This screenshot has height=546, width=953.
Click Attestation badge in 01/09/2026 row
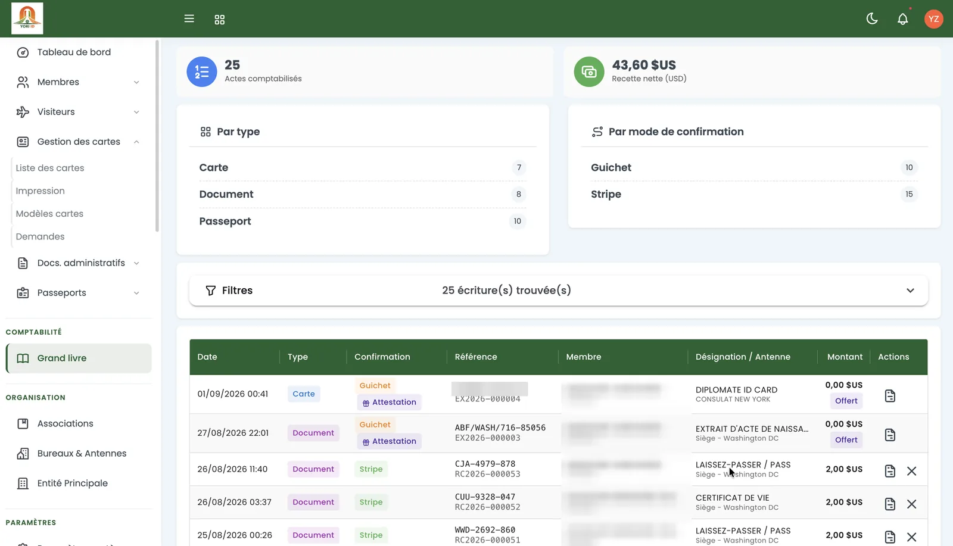click(390, 403)
